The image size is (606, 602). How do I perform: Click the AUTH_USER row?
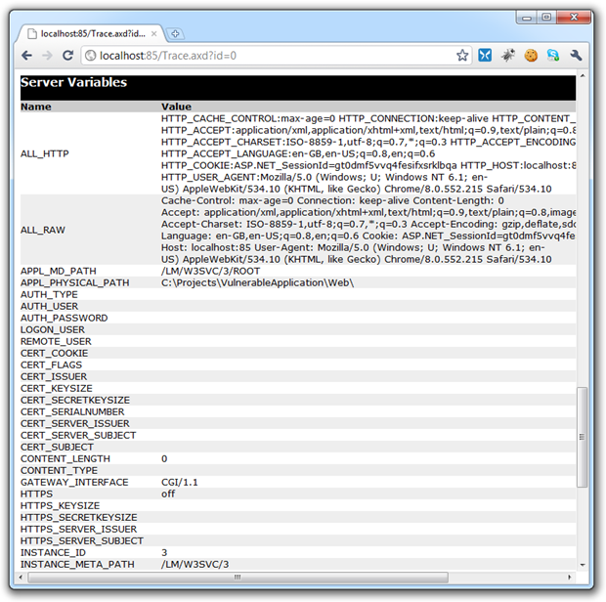[298, 306]
